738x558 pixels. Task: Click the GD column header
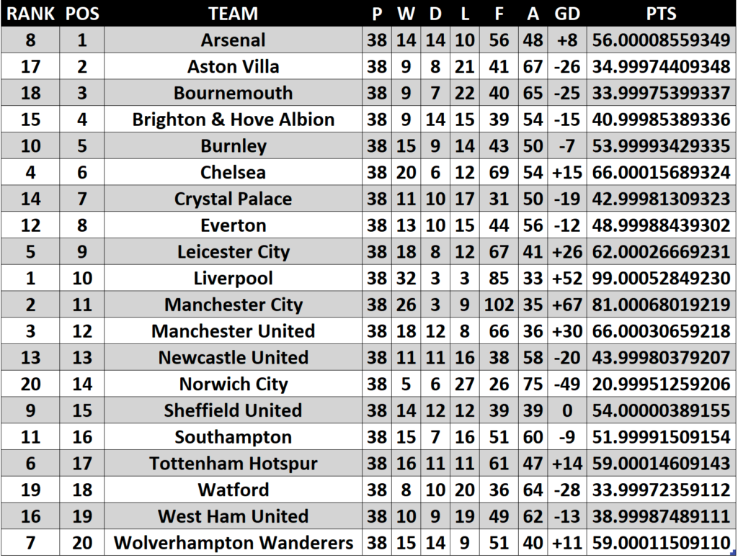[x=566, y=14]
